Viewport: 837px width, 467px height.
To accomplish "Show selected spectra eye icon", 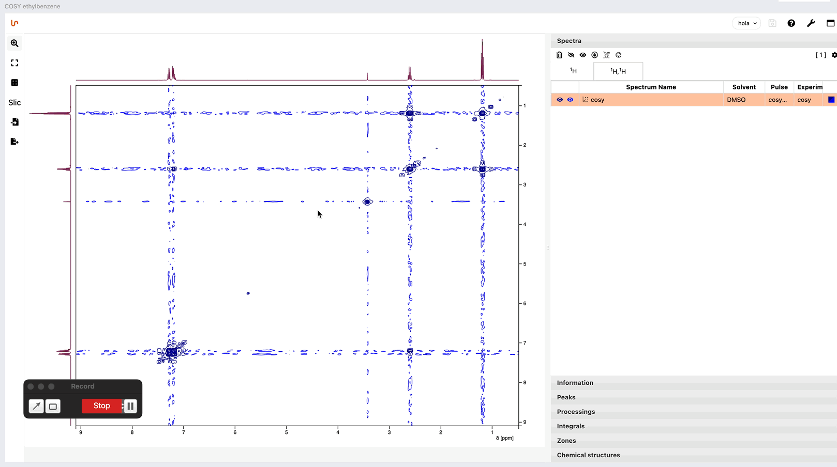I will [x=583, y=55].
